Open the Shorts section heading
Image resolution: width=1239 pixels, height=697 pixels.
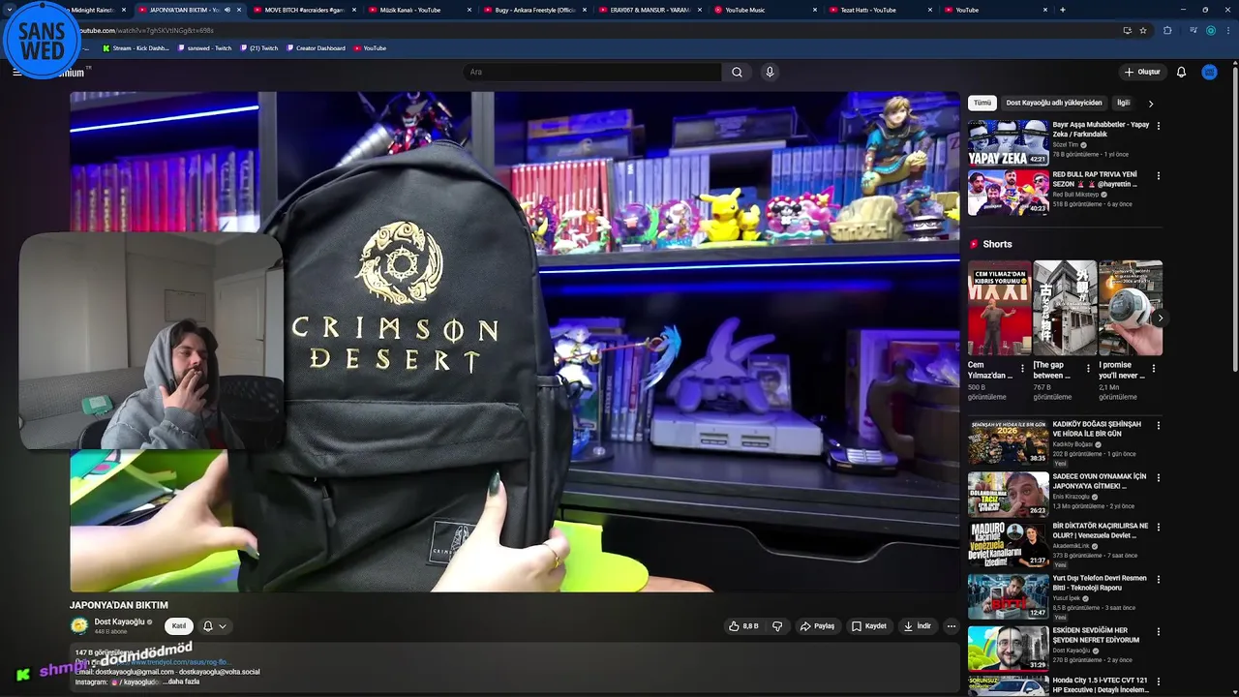click(997, 244)
